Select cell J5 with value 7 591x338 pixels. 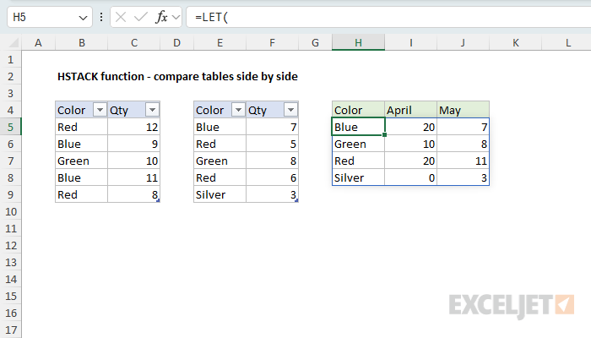point(463,127)
